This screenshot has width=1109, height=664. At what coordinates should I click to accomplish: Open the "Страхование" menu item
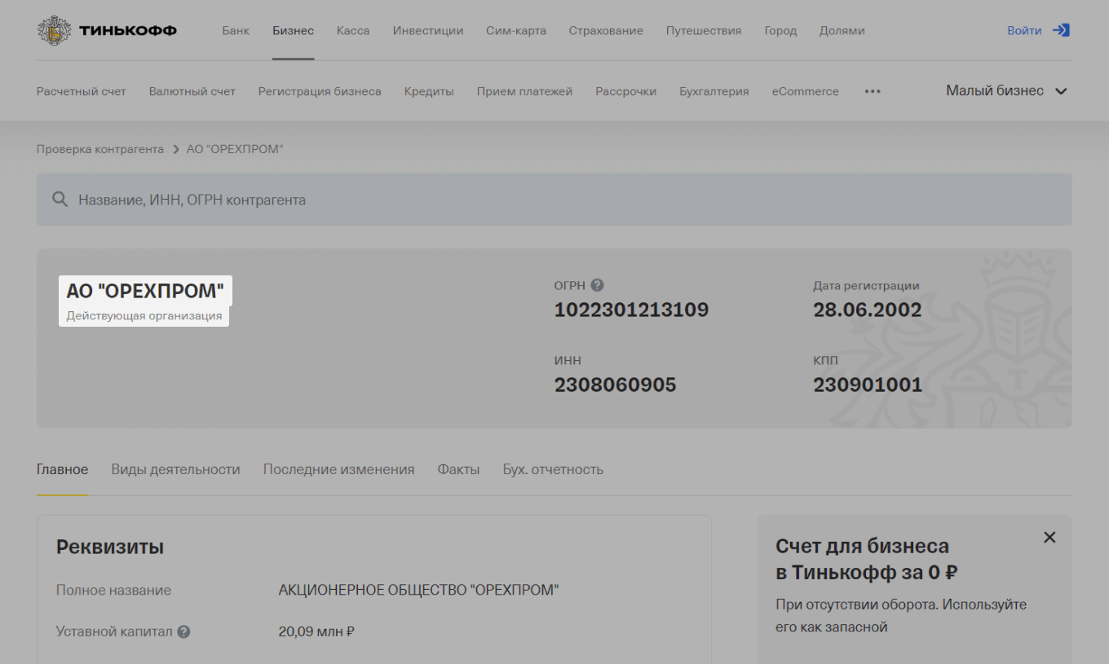point(606,30)
